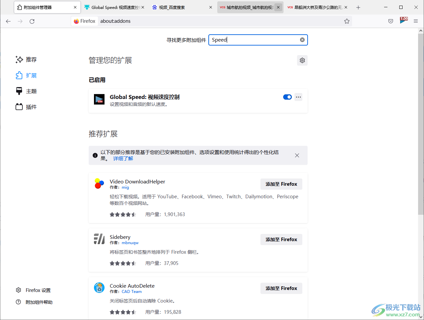
Task: Open Firefox 设置 settings link
Action: (33, 290)
